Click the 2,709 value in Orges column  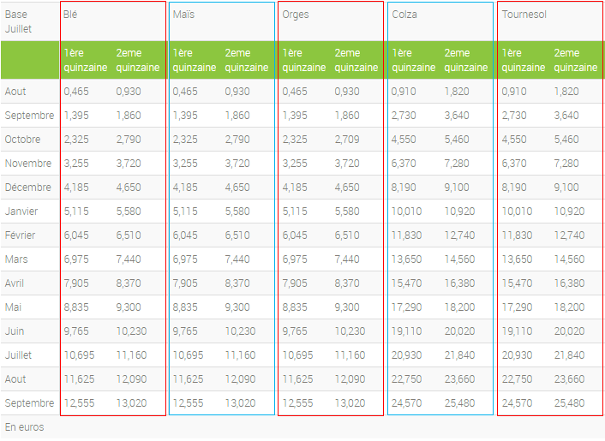pyautogui.click(x=346, y=140)
